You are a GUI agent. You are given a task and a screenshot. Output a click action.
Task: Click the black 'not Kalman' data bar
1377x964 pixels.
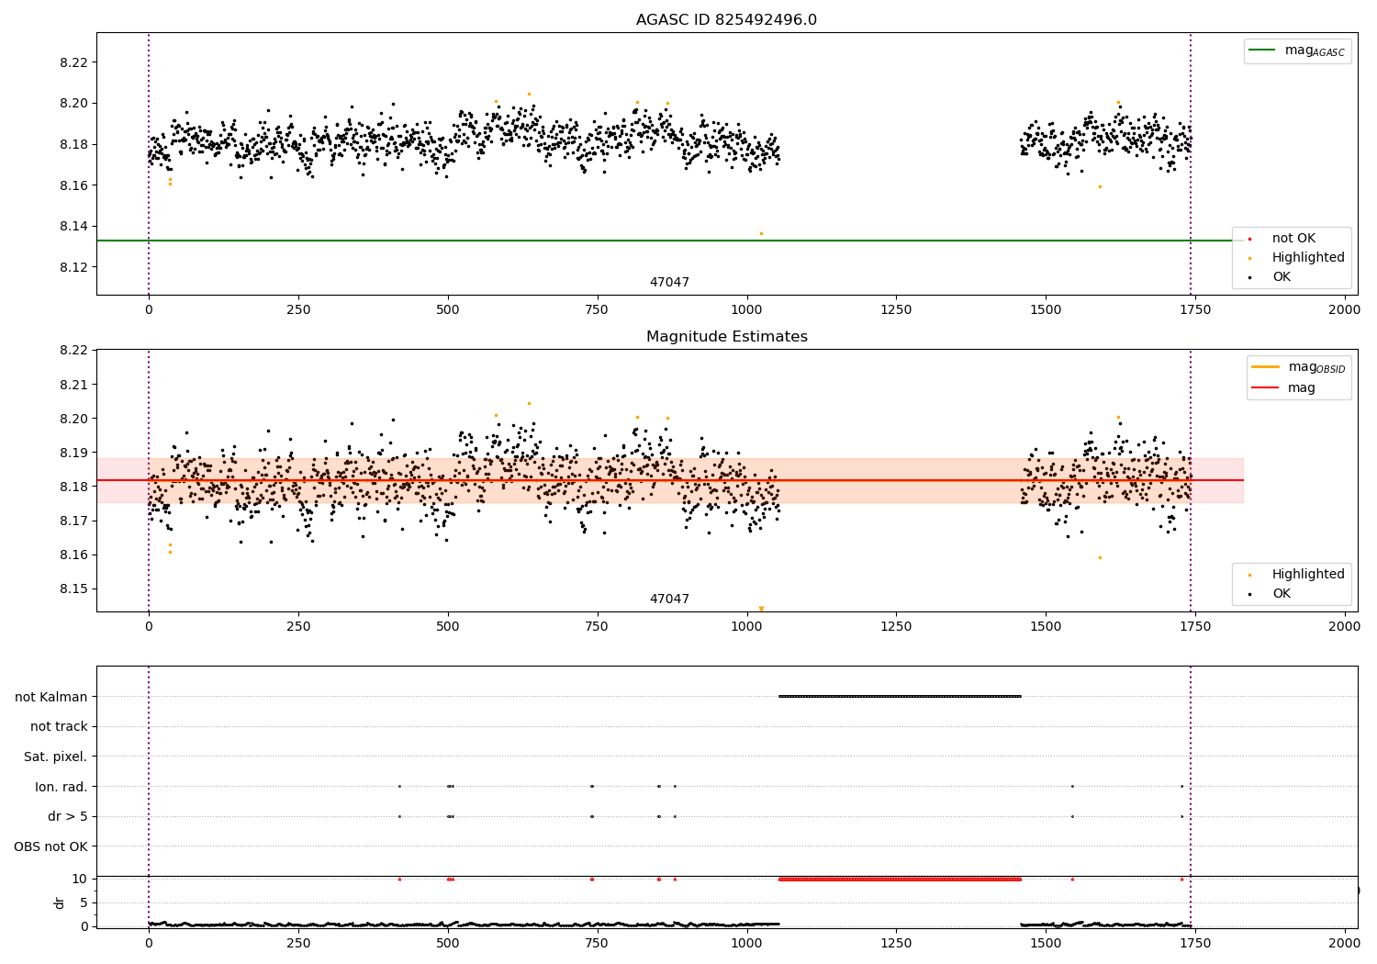pos(900,697)
